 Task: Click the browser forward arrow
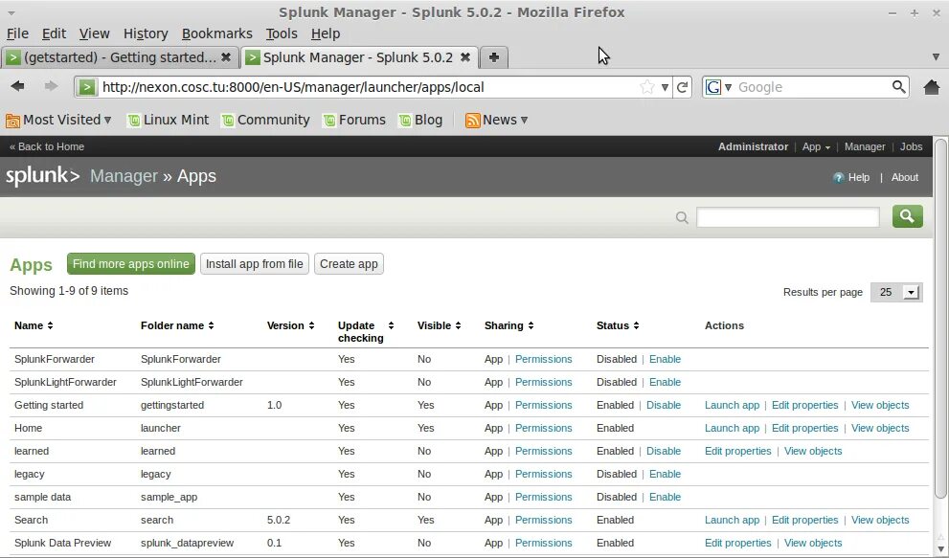coord(51,86)
